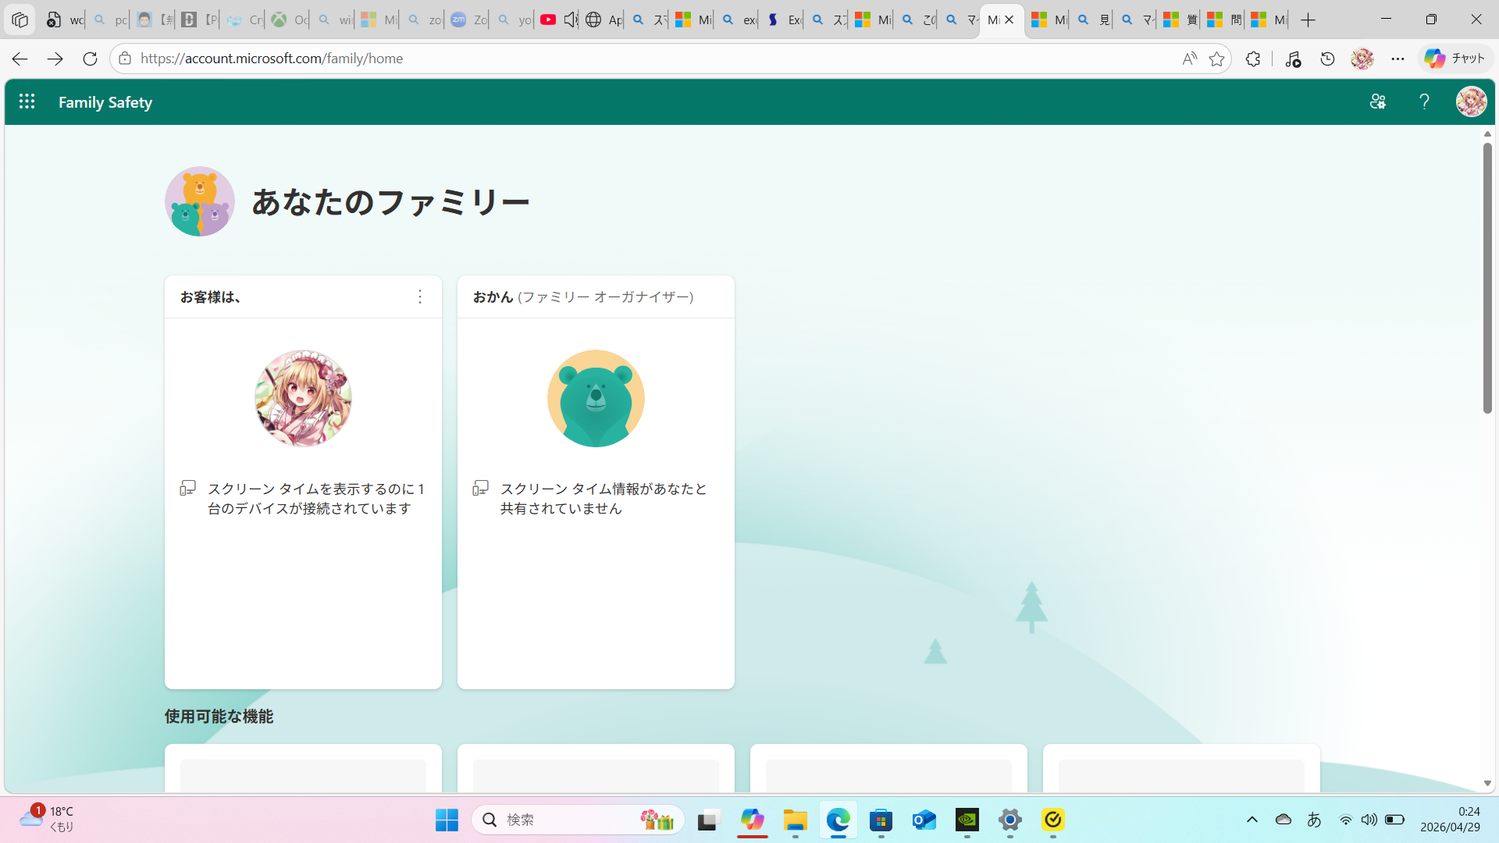Screen dimensions: 1499x843
Task: Click the 使用可能な機能 section heading
Action: pos(219,717)
